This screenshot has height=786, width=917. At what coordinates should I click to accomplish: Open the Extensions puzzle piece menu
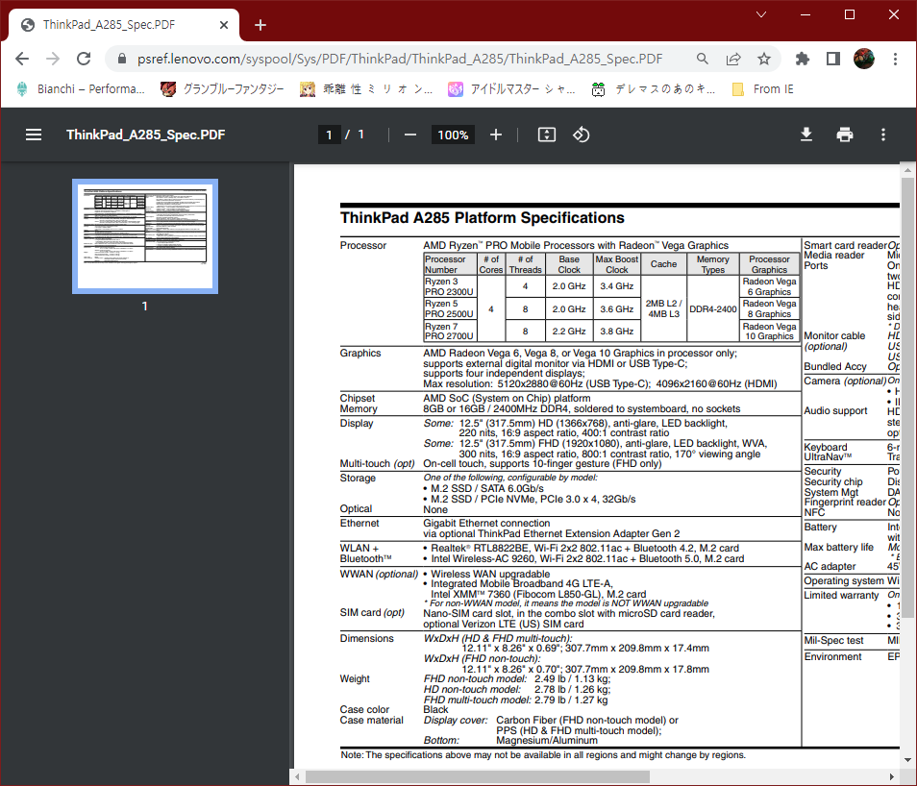pyautogui.click(x=803, y=59)
